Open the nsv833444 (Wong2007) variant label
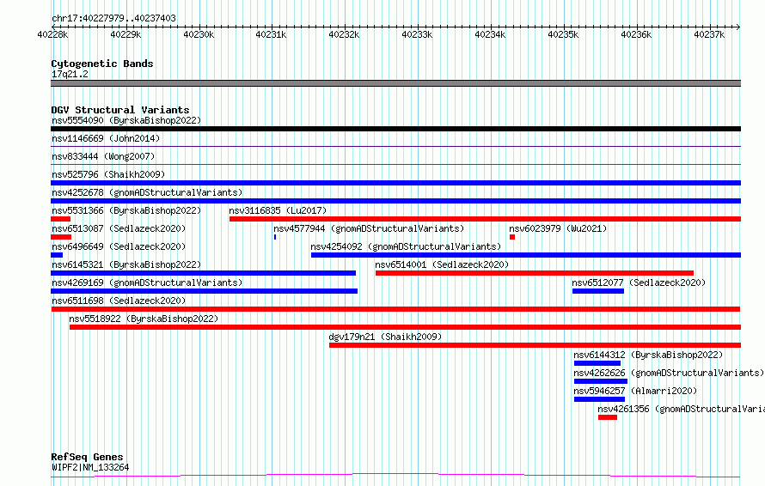 tap(103, 156)
